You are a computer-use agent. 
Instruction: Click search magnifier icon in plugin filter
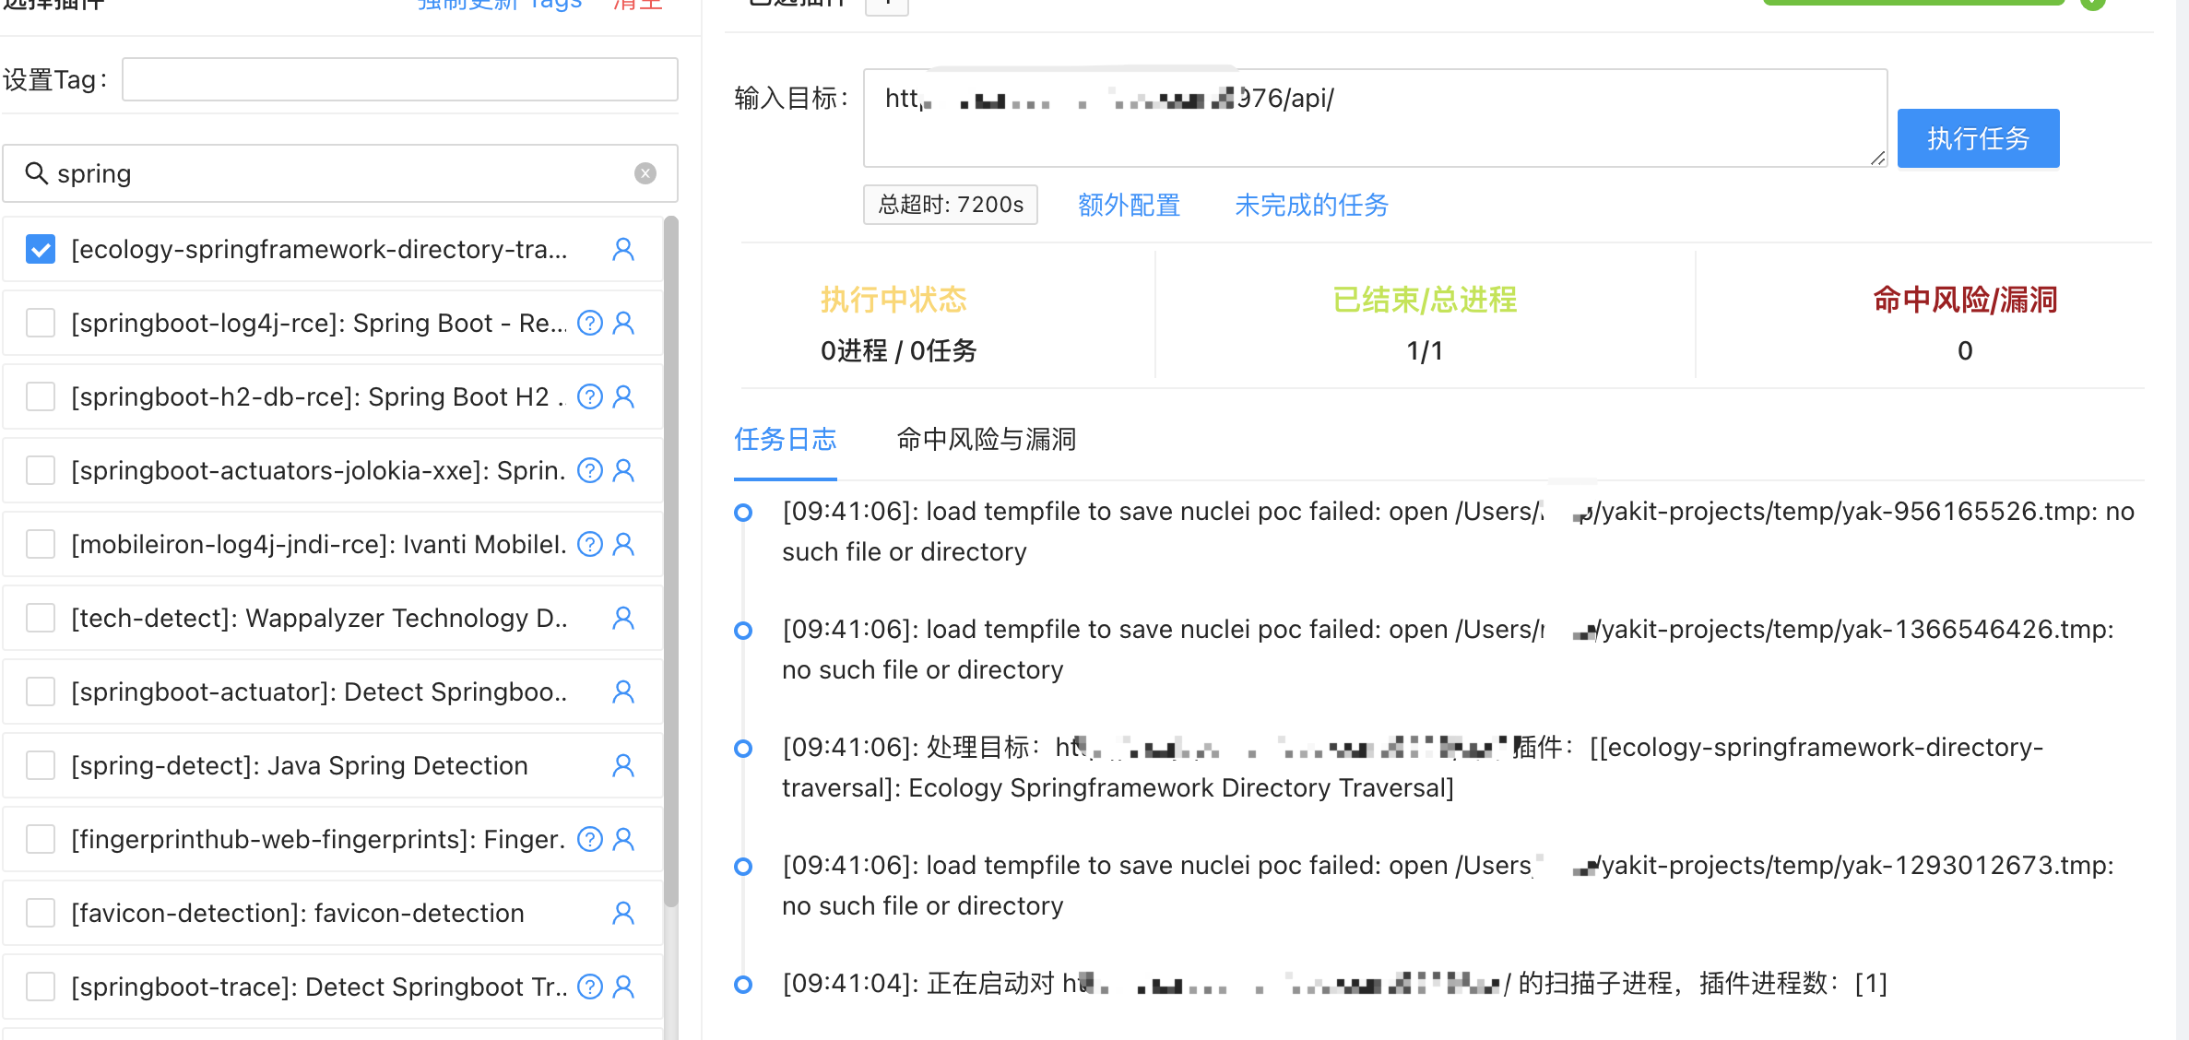(x=36, y=173)
